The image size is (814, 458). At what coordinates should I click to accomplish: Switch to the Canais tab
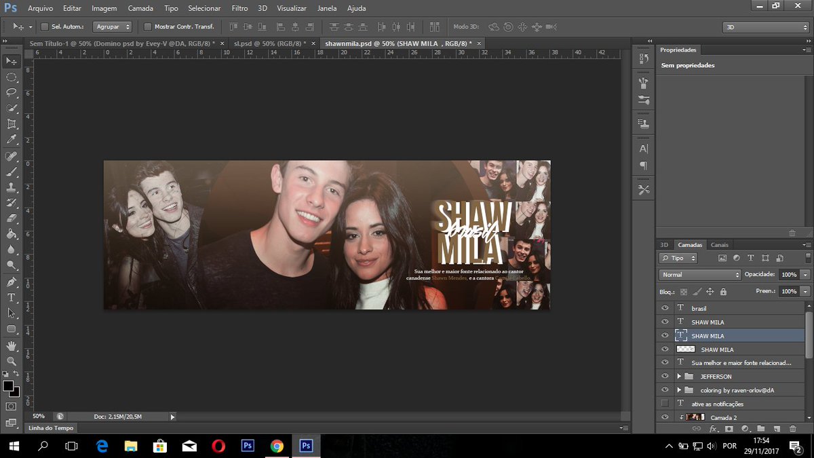(720, 244)
